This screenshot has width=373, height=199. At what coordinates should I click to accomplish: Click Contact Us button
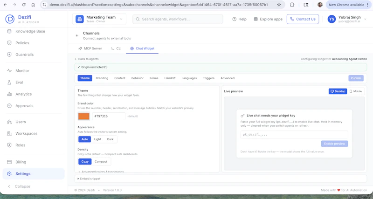click(303, 19)
